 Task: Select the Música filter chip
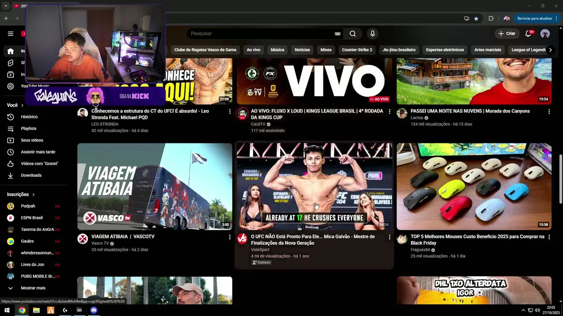[278, 50]
